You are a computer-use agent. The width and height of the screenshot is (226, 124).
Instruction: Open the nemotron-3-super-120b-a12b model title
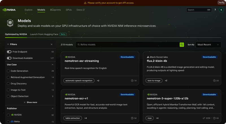coord(168,99)
